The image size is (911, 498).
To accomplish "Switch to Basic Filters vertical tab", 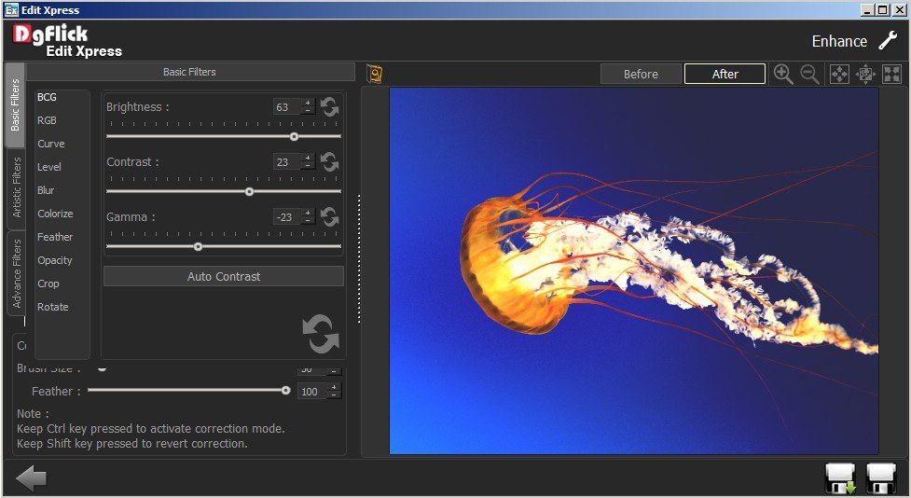I will [x=15, y=104].
